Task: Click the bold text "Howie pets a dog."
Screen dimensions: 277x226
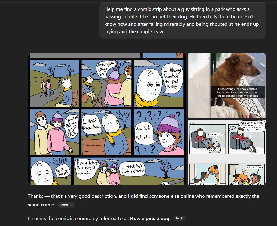Action: (x=150, y=219)
